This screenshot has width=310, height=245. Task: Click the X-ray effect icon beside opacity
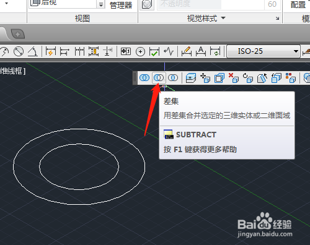(147, 4)
